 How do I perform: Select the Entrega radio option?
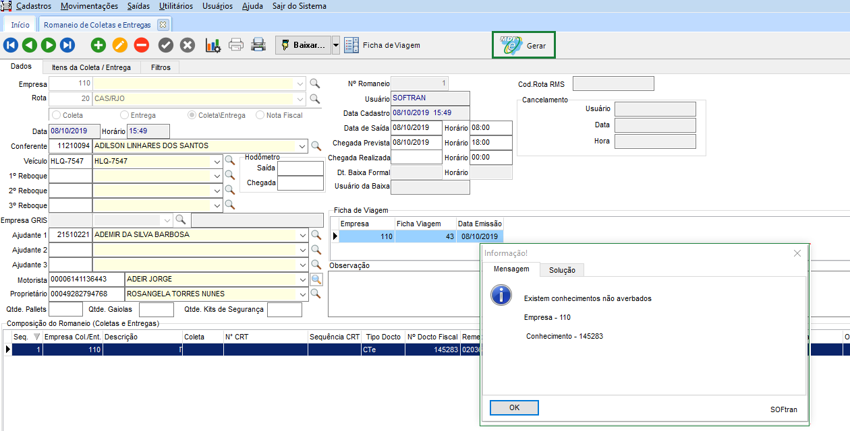click(124, 115)
